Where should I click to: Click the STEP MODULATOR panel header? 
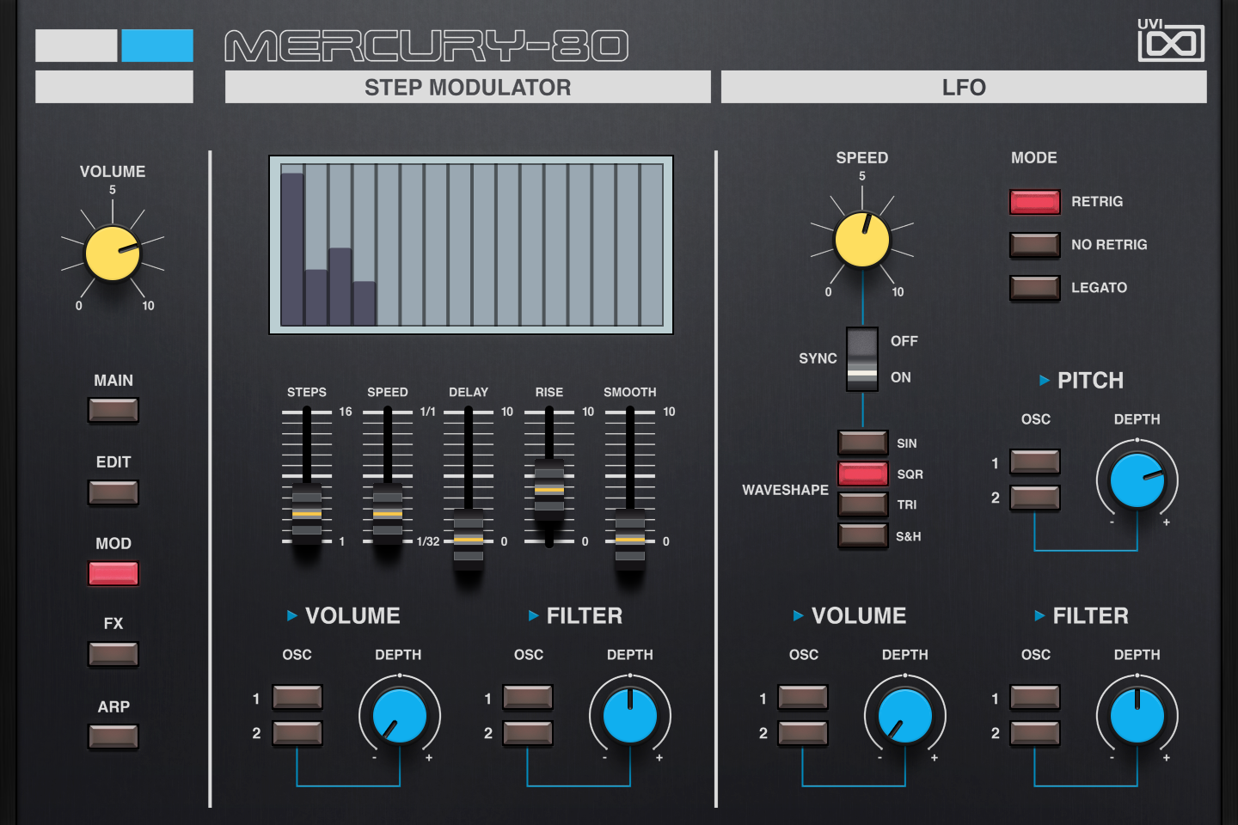click(x=468, y=87)
